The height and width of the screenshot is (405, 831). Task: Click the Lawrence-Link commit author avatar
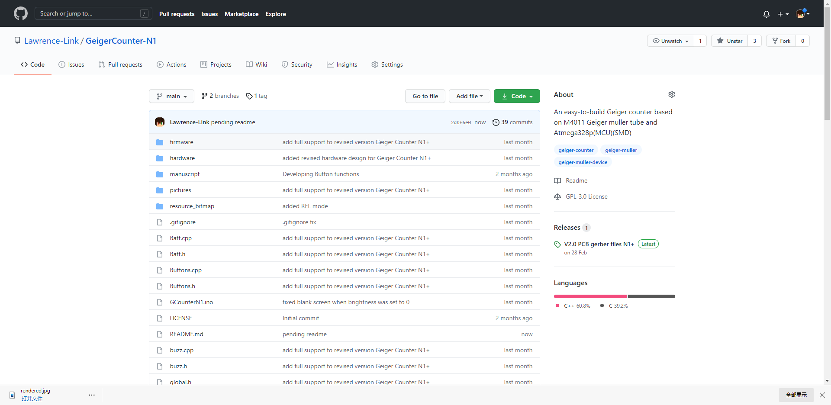[x=160, y=122]
